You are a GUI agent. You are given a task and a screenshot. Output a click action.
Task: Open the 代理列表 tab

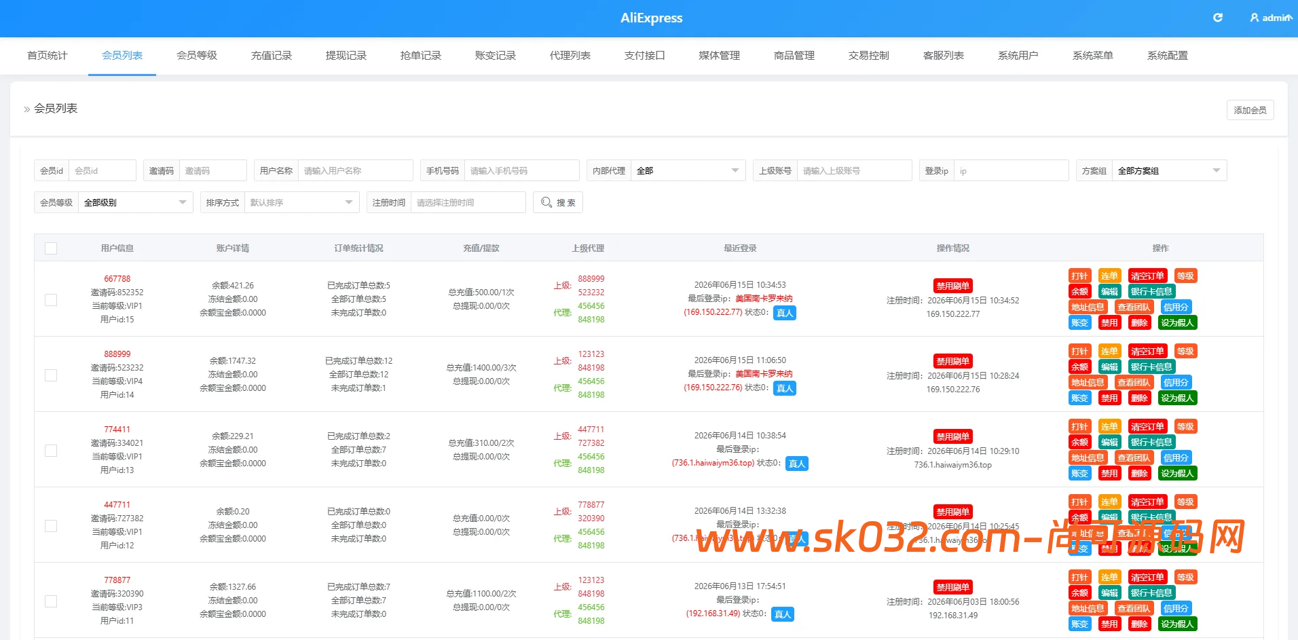(570, 56)
